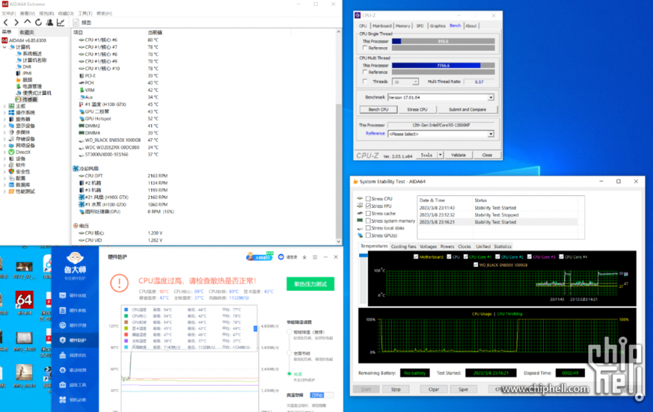Viewport: 653px width, 412px height.
Task: Enable the Stress cache checkbox
Action: pos(368,213)
